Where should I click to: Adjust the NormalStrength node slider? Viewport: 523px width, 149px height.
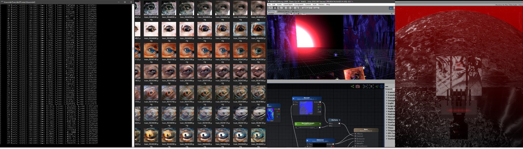(x=305, y=127)
